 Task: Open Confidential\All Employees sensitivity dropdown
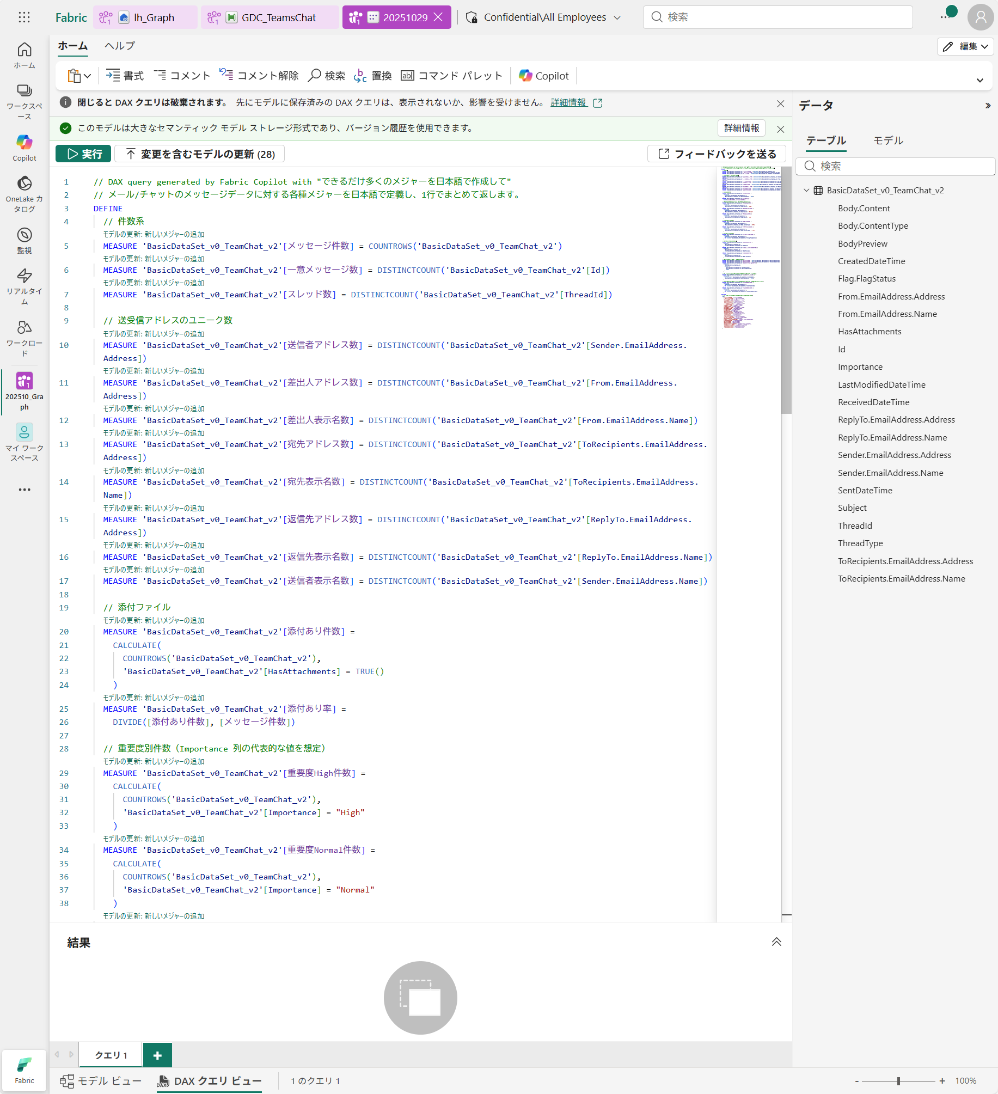click(543, 17)
